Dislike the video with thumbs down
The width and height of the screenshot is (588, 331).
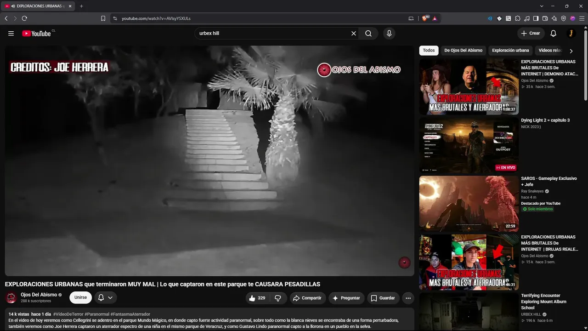(278, 298)
